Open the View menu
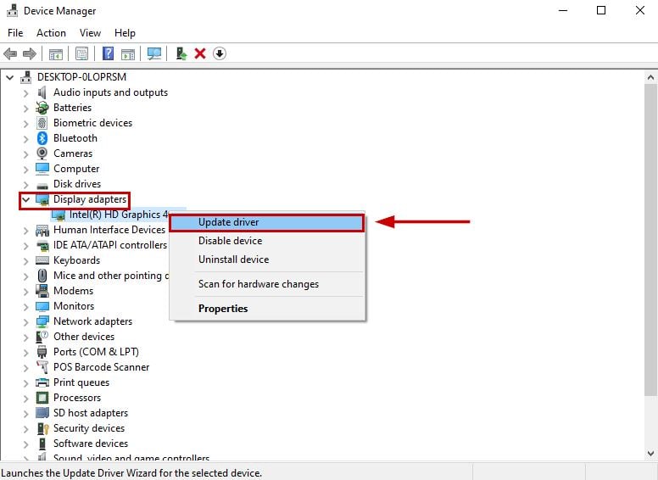 pos(90,33)
